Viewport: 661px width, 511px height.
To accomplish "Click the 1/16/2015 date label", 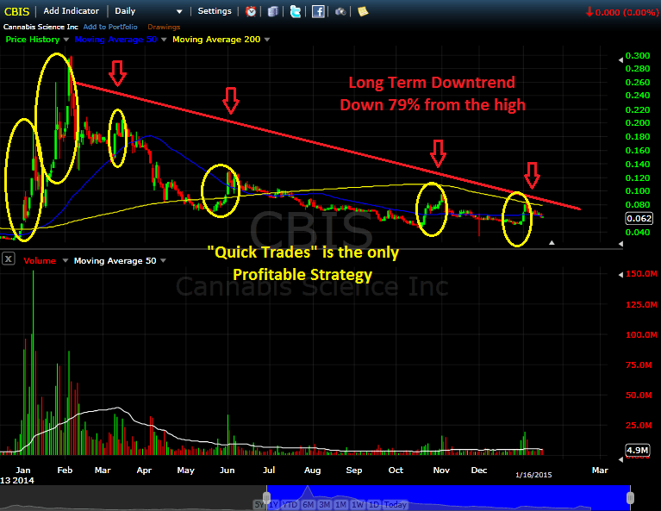I will [x=533, y=475].
